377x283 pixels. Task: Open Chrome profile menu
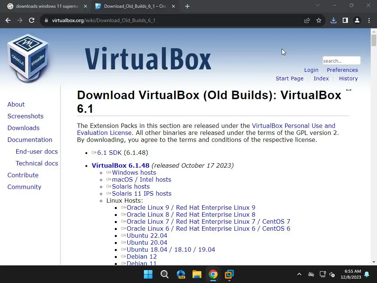point(357,21)
